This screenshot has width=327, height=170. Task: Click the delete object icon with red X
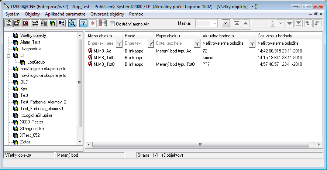pyautogui.click(x=26, y=23)
